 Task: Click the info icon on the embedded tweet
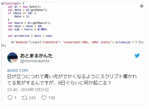(x=142, y=6)
